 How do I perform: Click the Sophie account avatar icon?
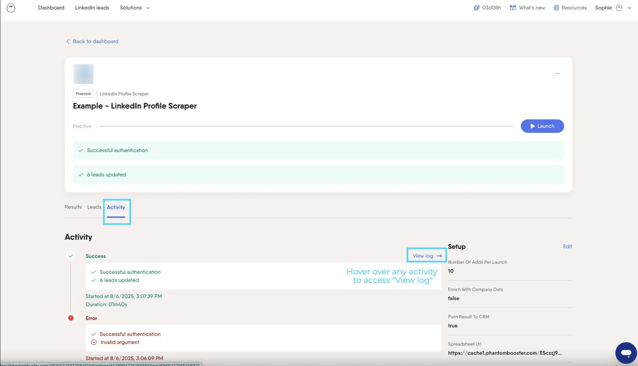(619, 8)
